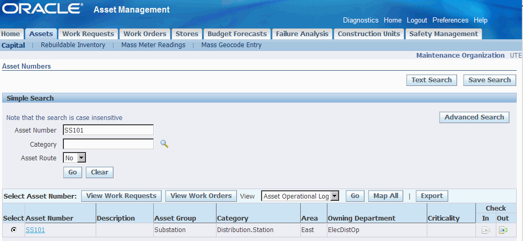
Task: Open the Asset Route dropdown
Action: pos(75,158)
